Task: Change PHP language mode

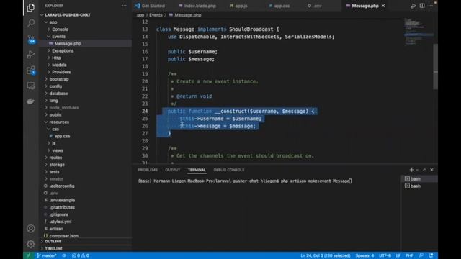Action: point(410,255)
